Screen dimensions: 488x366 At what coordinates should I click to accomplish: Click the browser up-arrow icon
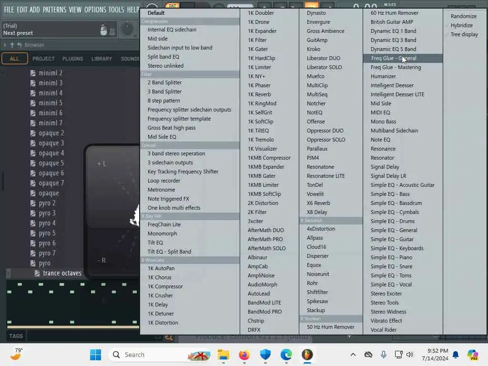coord(12,45)
